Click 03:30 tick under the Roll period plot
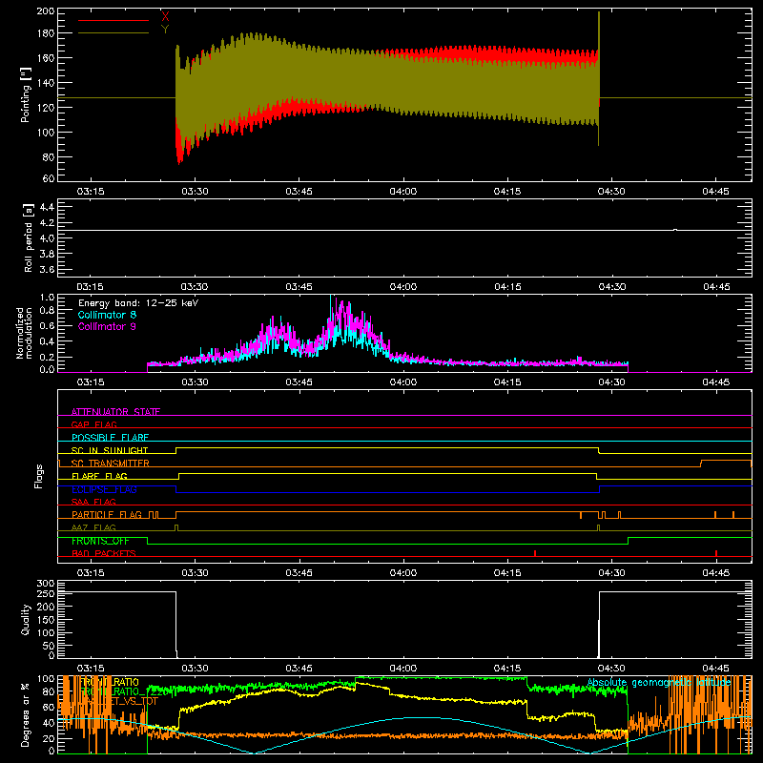 196,287
